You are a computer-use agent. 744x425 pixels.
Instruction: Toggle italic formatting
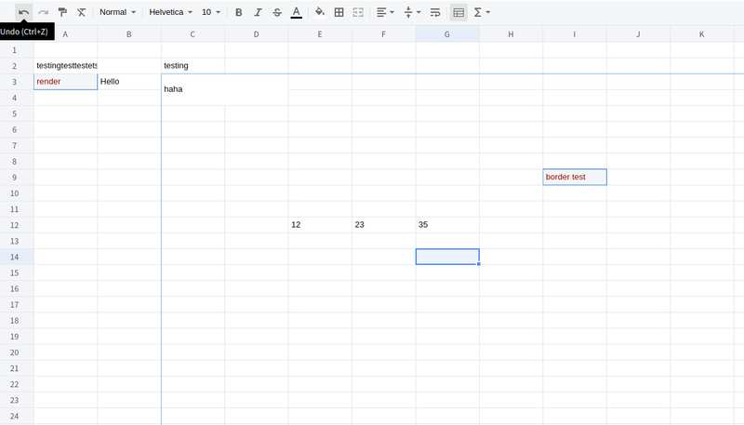(258, 12)
